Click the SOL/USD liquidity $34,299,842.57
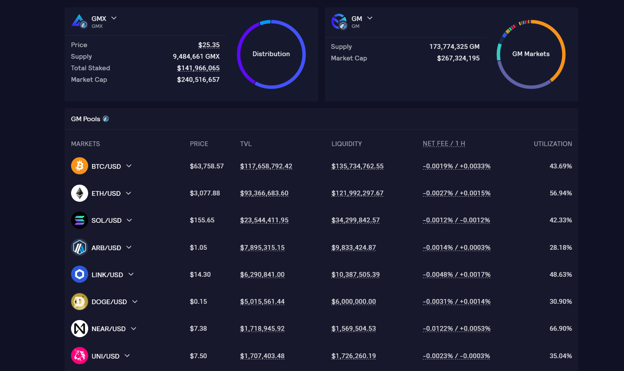This screenshot has height=371, width=624. pos(356,220)
